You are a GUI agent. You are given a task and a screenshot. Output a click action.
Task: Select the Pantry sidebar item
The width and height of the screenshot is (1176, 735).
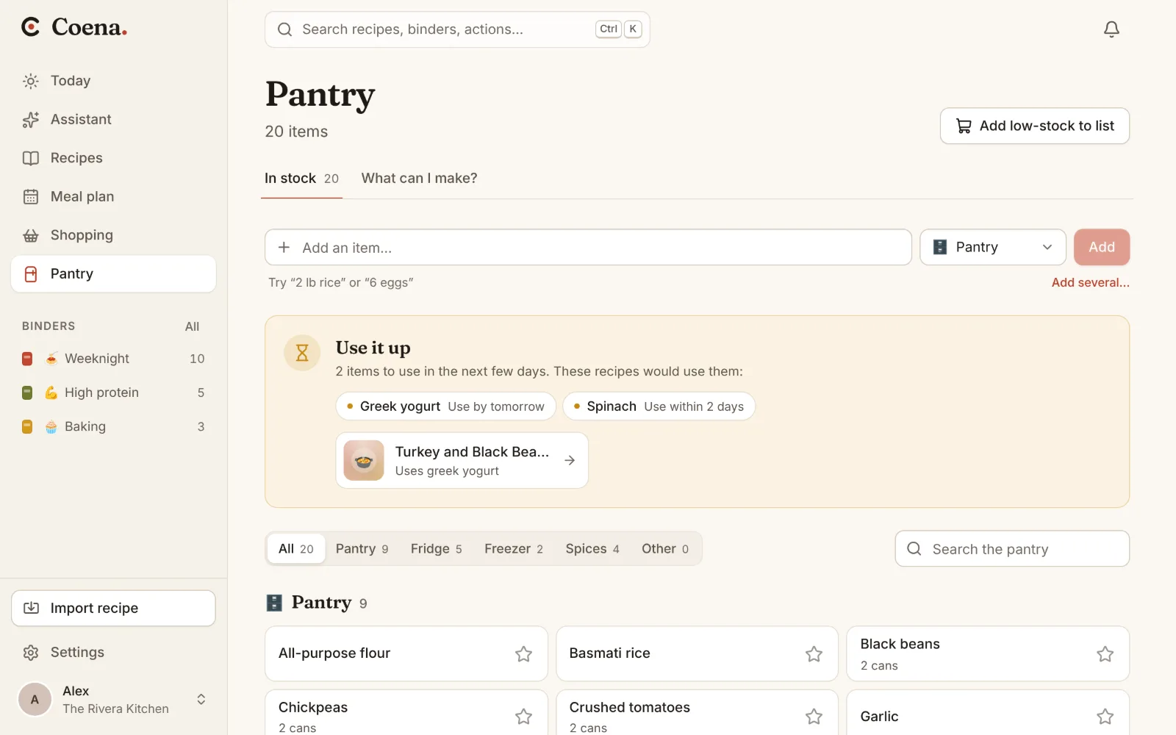113,273
